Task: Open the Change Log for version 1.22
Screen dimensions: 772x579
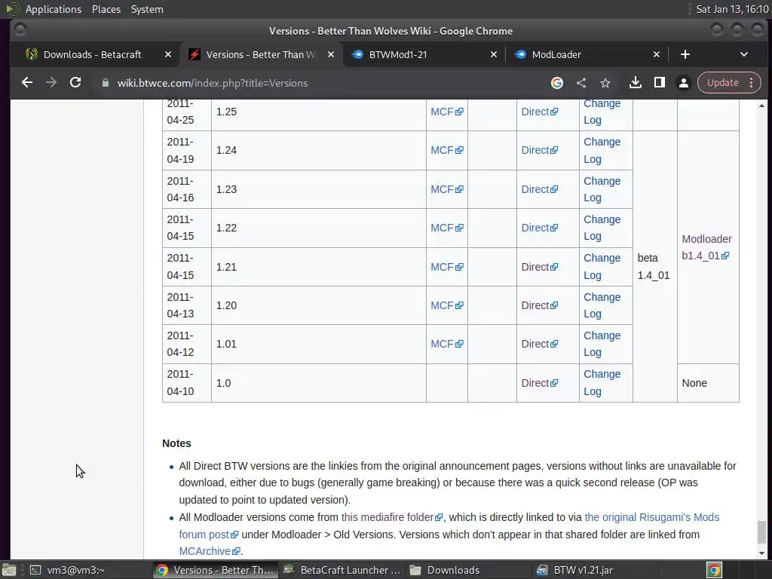Action: 602,228
